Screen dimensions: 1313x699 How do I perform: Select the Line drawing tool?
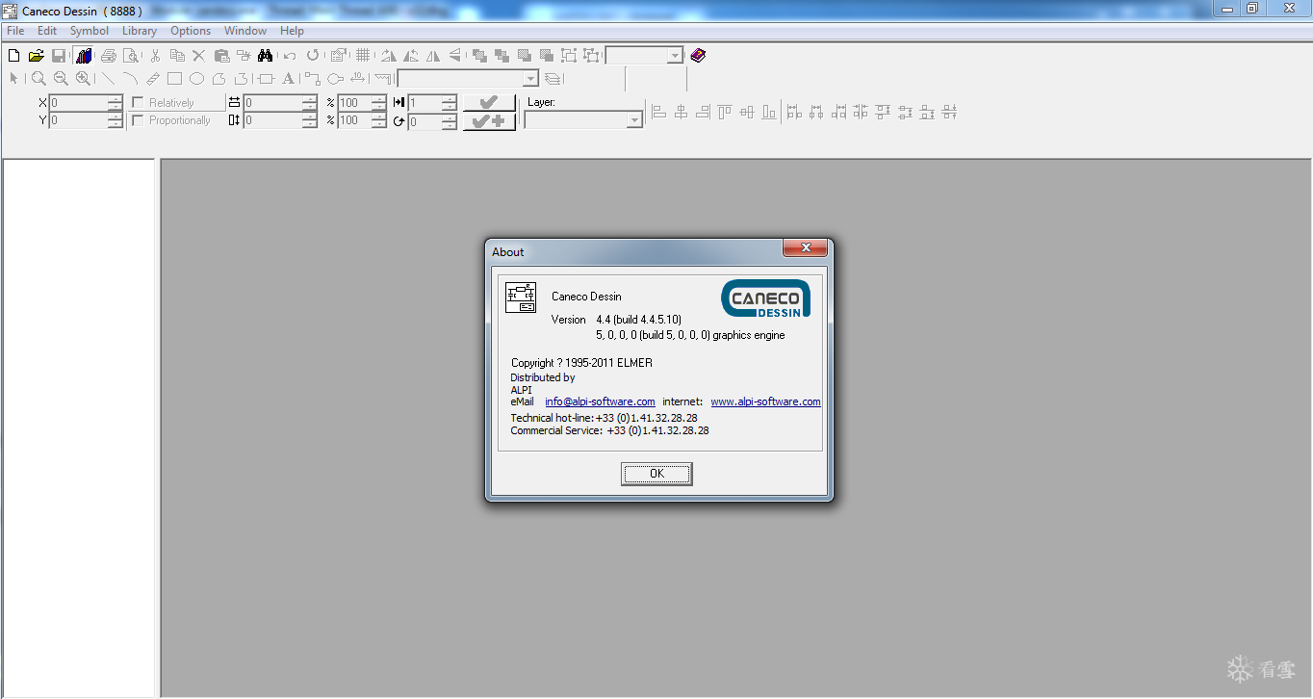tap(108, 79)
